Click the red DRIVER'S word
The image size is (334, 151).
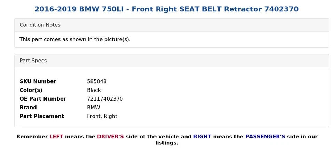[110, 137]
